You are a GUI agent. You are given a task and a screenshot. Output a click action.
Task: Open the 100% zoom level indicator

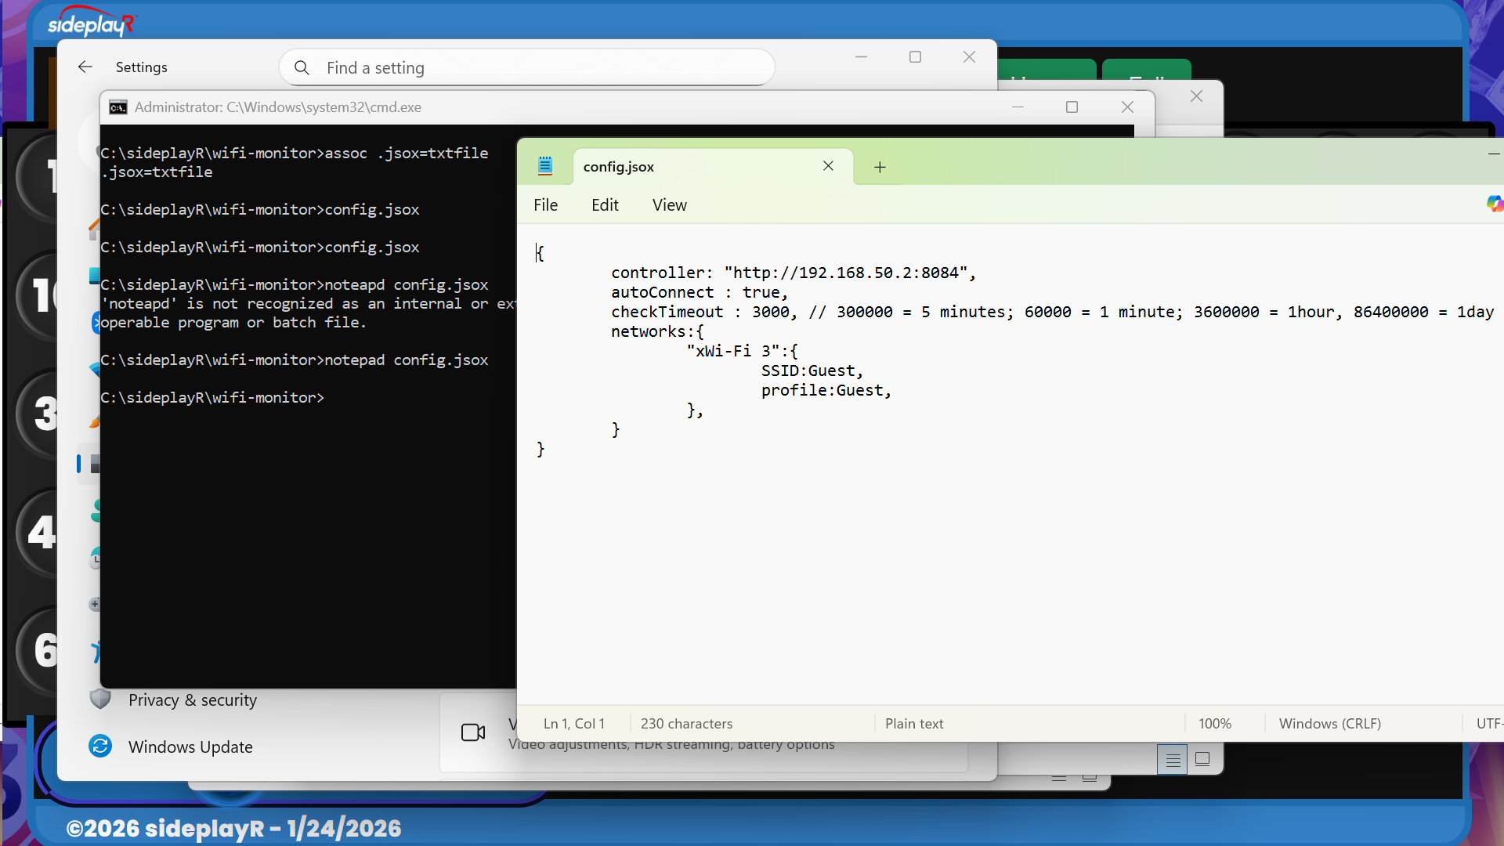click(1214, 724)
